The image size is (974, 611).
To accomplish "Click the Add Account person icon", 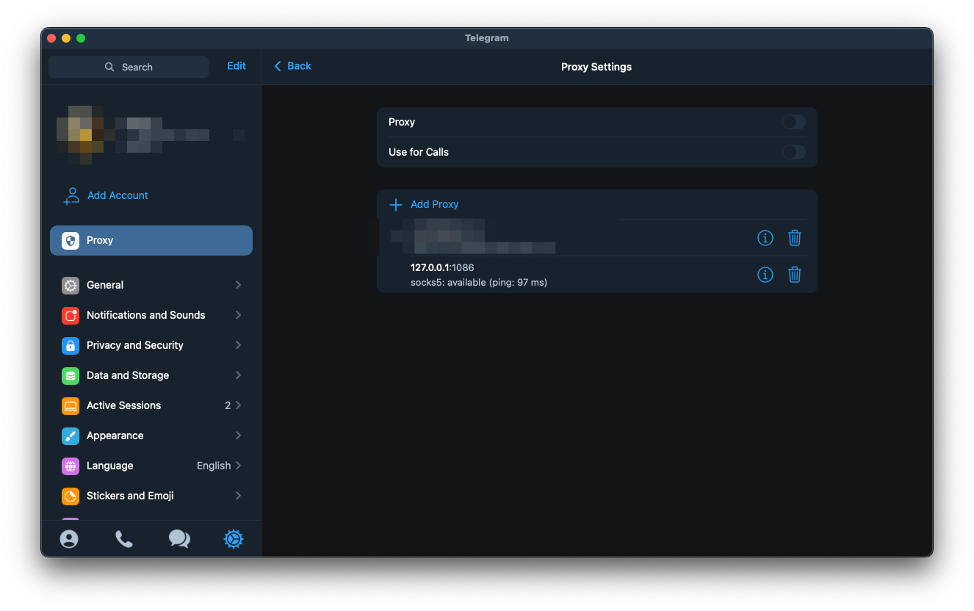I will click(71, 195).
